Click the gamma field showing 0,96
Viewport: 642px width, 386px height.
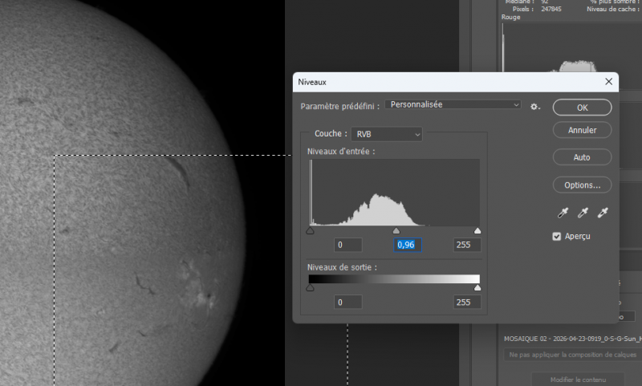click(x=408, y=245)
